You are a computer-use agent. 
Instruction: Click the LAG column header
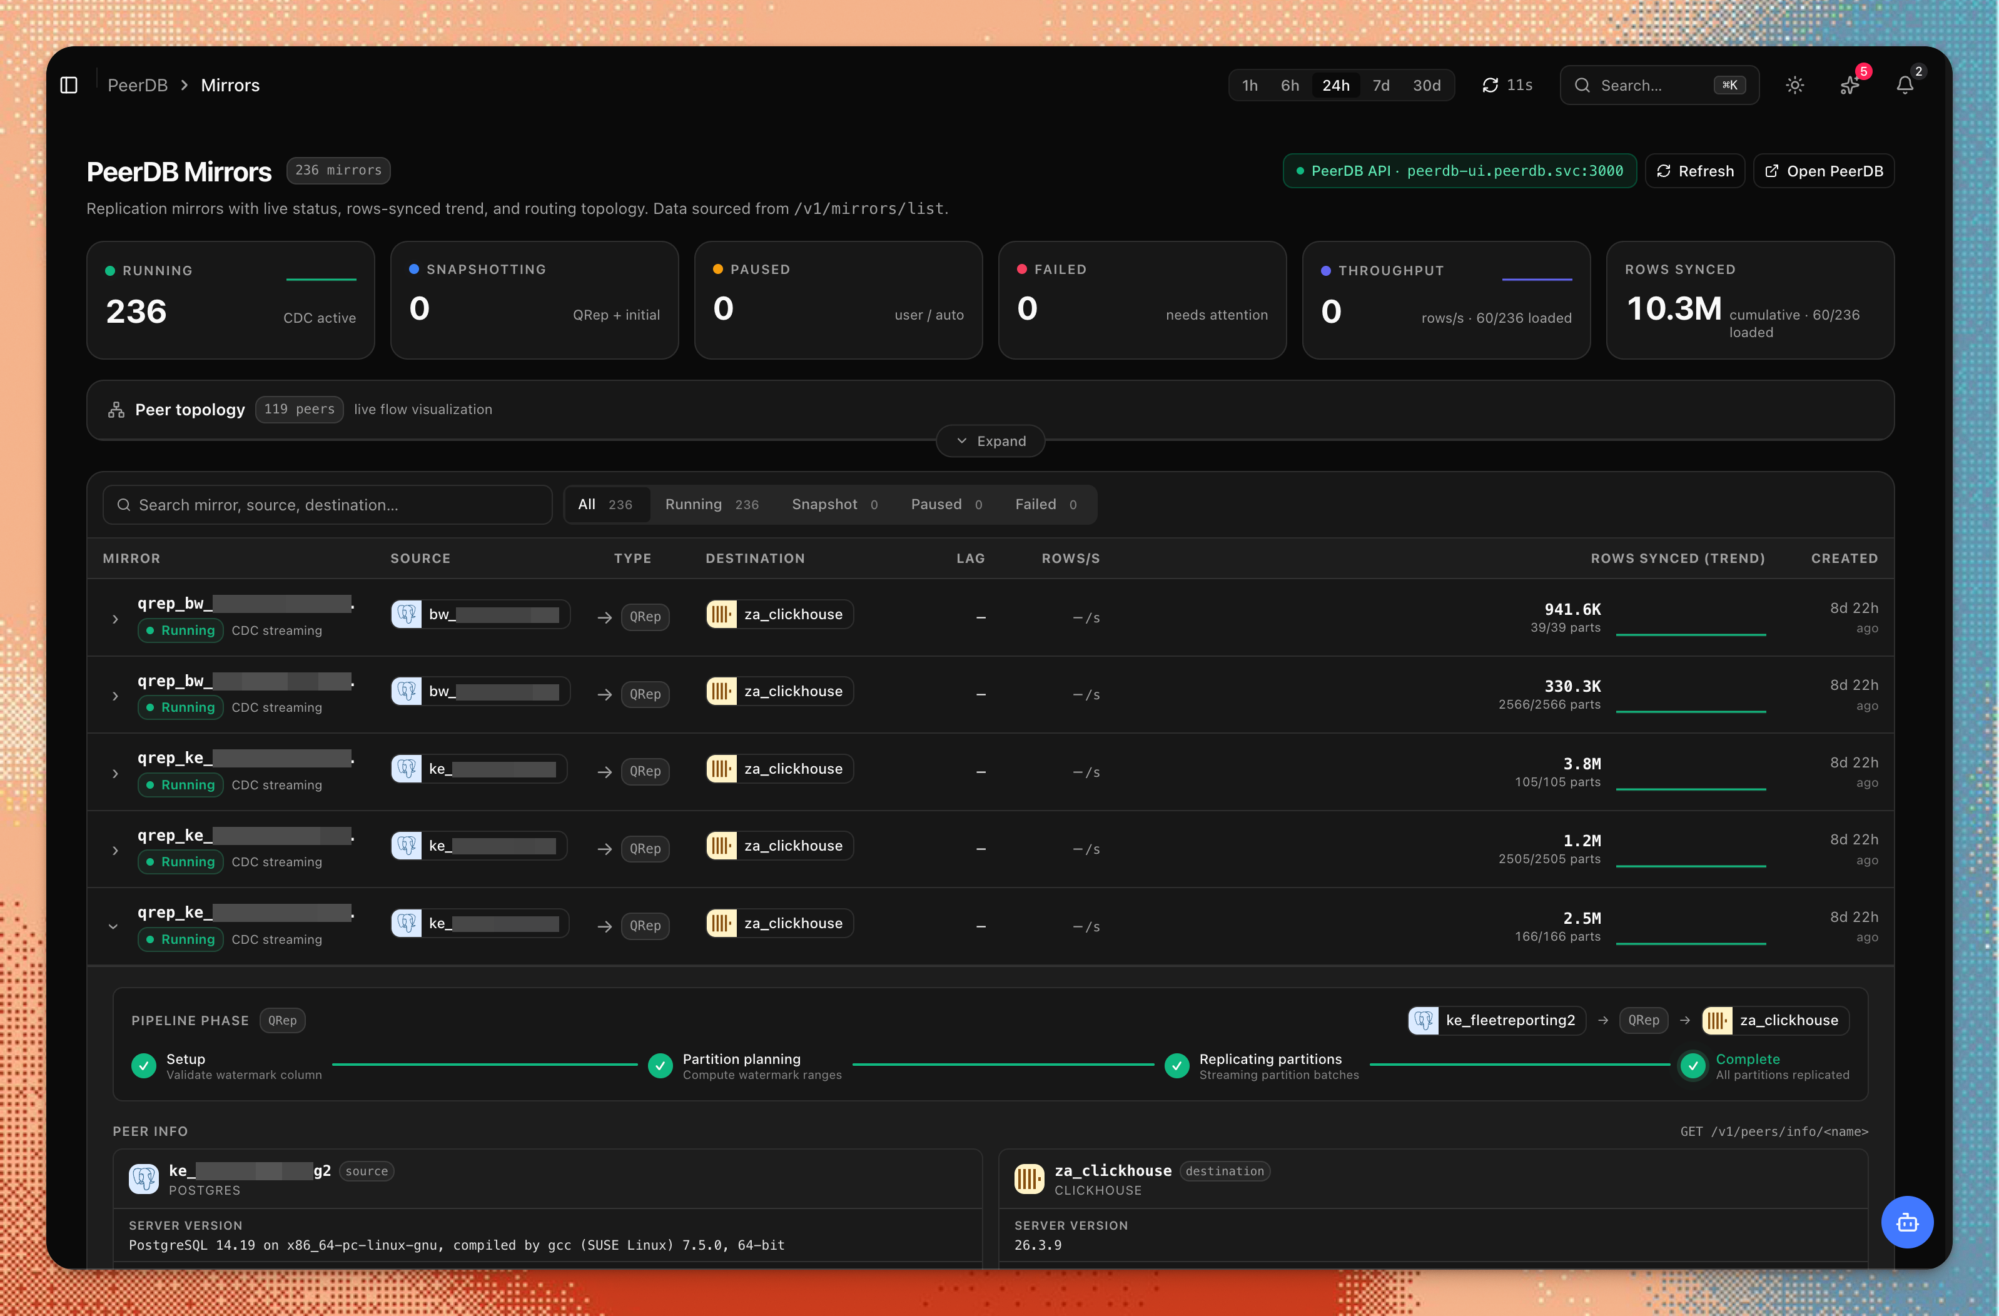coord(970,559)
